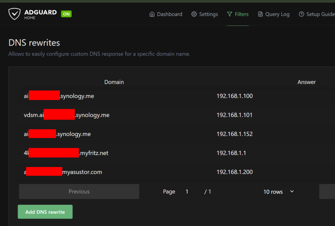The width and height of the screenshot is (335, 226).
Task: Click the vdsm synology.me domain entry
Action: [x=67, y=115]
